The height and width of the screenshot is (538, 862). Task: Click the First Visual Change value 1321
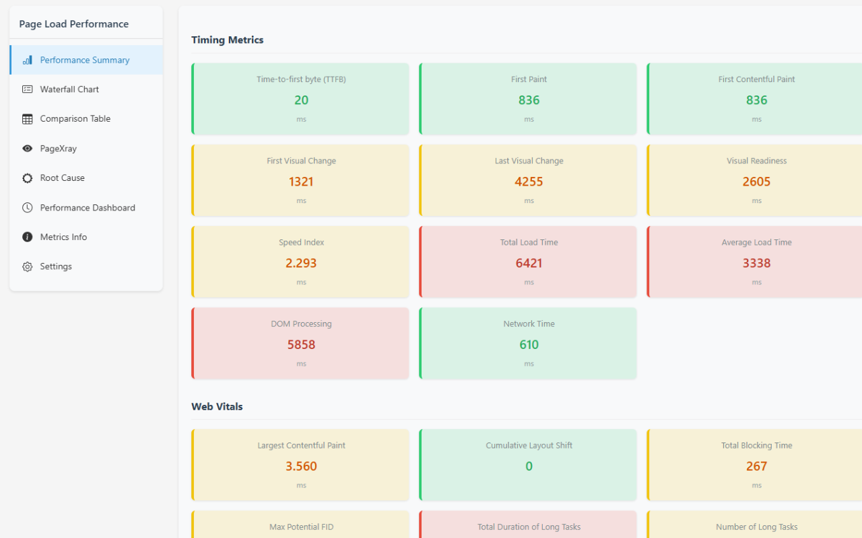tap(301, 182)
